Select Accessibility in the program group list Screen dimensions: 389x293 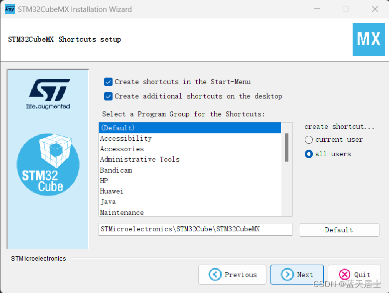point(190,138)
